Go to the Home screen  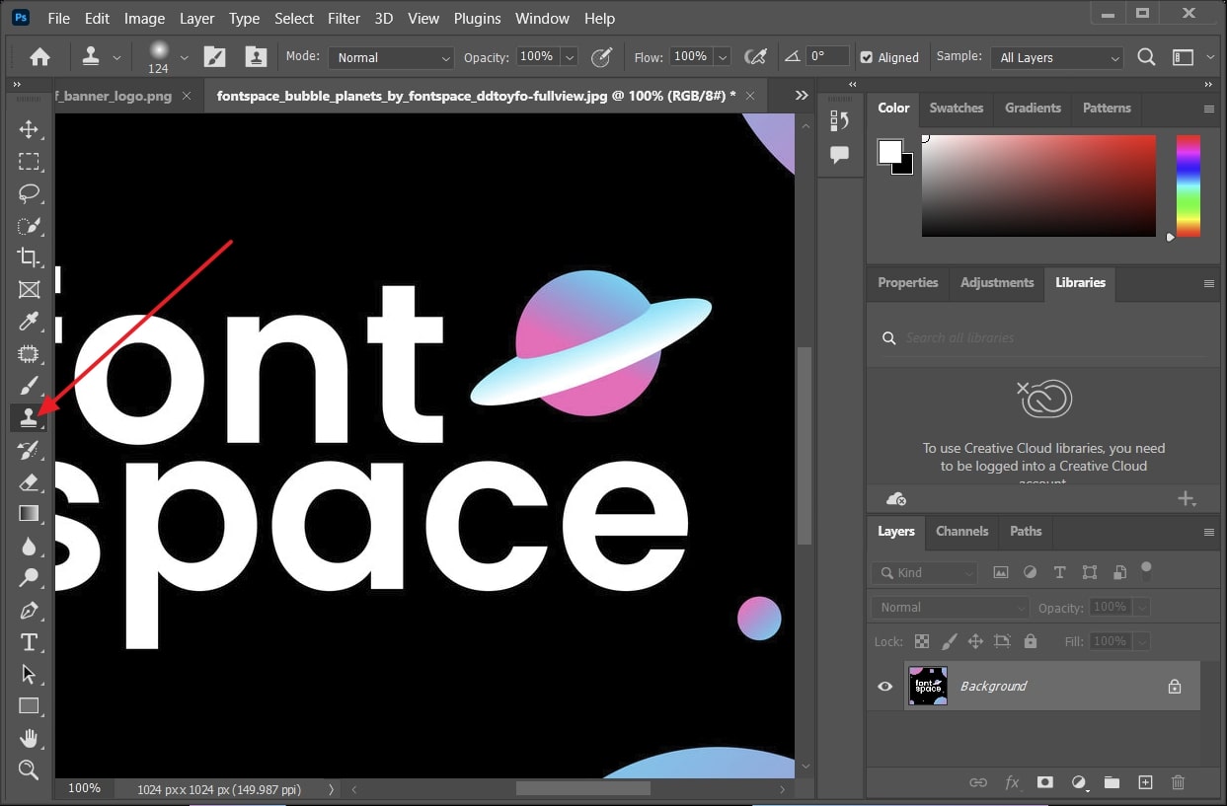pos(39,57)
